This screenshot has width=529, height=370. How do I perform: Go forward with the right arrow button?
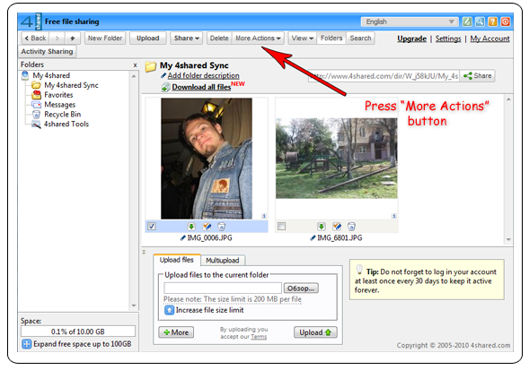click(57, 38)
